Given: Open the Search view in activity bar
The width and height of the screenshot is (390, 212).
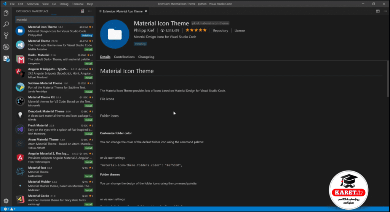Looking at the screenshot, I should click(x=6, y=24).
